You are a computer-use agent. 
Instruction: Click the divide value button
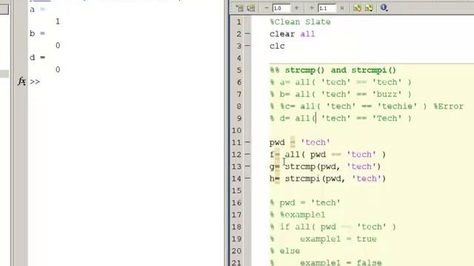[x=312, y=8]
